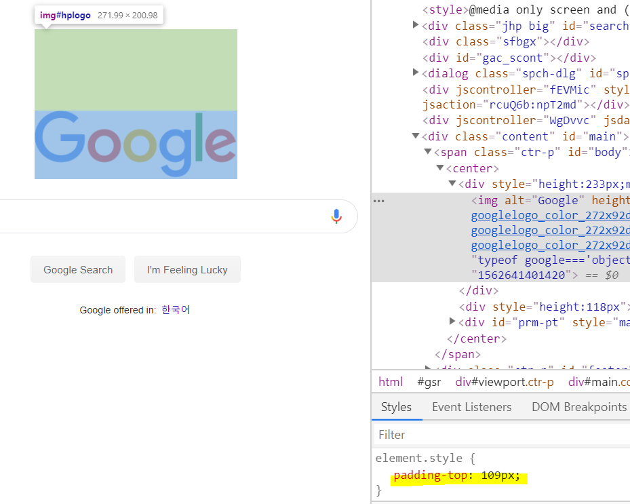Click the padding-top property name
The width and height of the screenshot is (630, 504).
click(x=430, y=476)
